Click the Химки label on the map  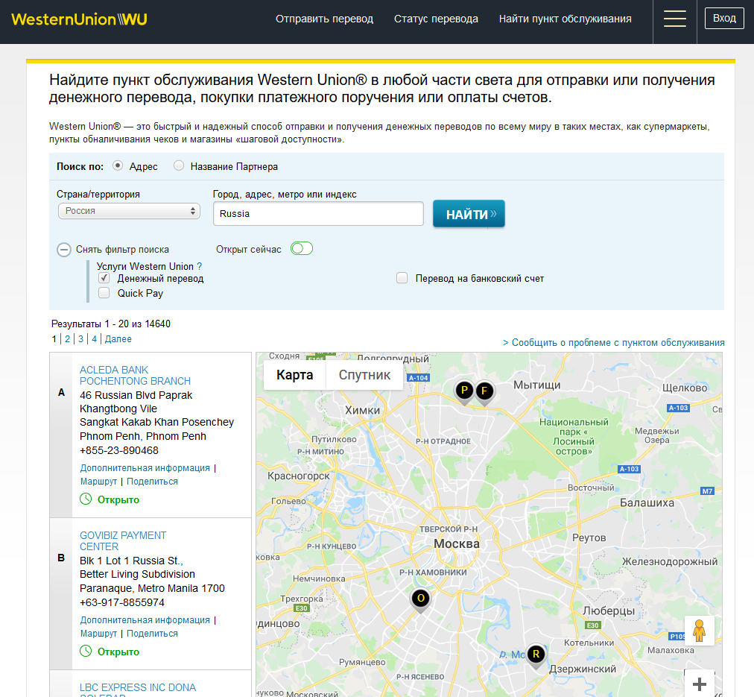click(363, 410)
